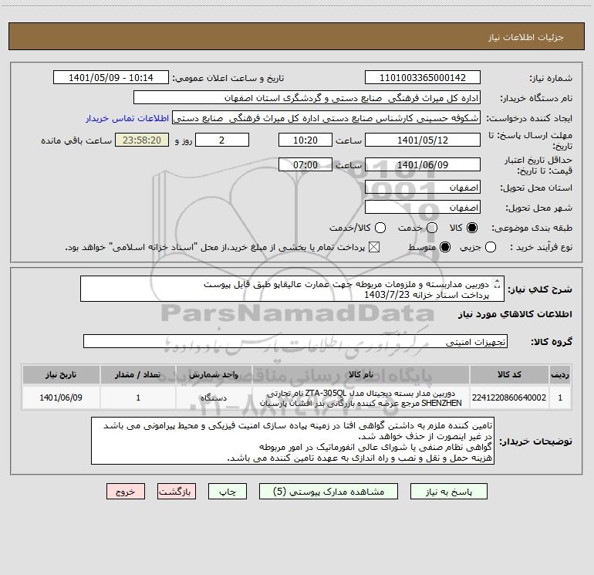Click the table date cell 1401/06/09
Viewport: 594px width, 575px height.
(61, 397)
